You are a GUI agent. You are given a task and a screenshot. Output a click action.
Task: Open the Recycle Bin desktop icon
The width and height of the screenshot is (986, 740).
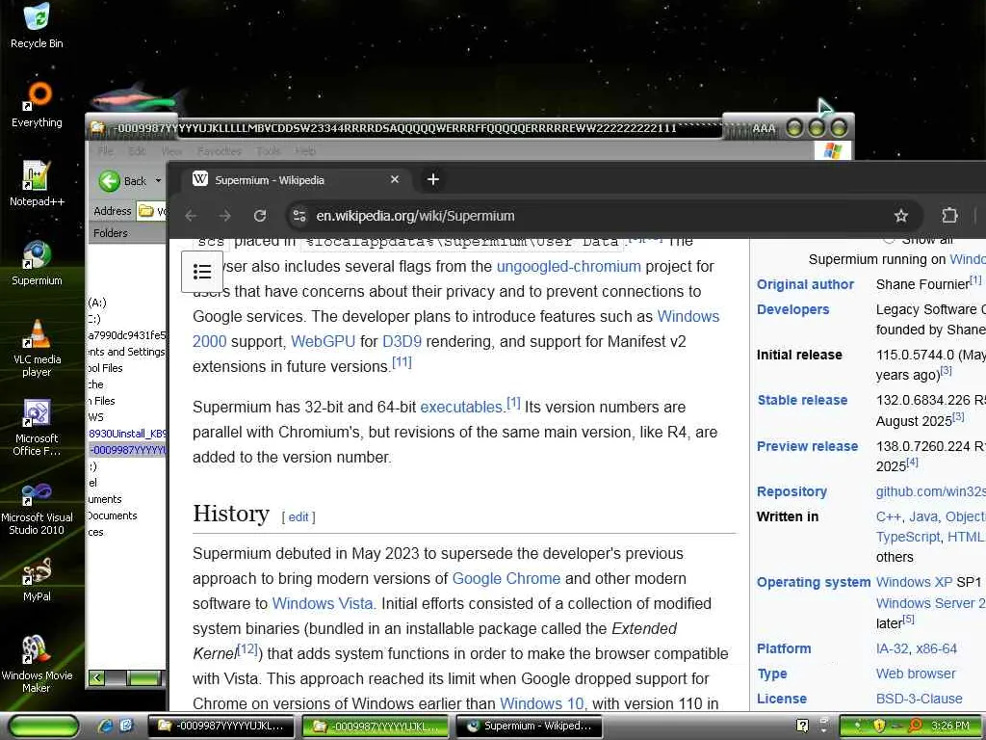[x=38, y=25]
